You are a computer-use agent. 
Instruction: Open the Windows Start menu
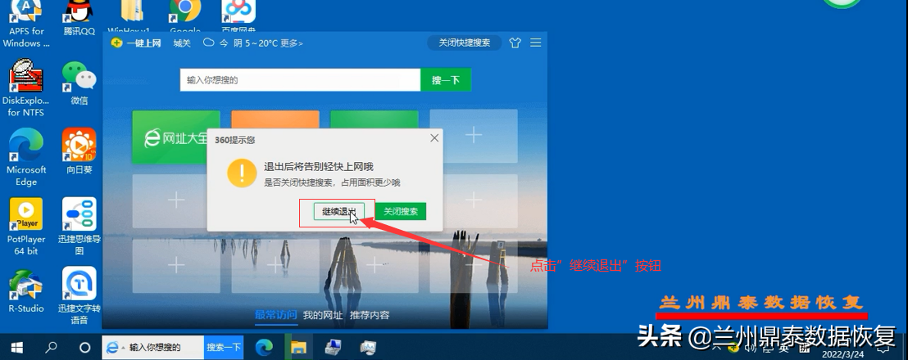(16, 347)
